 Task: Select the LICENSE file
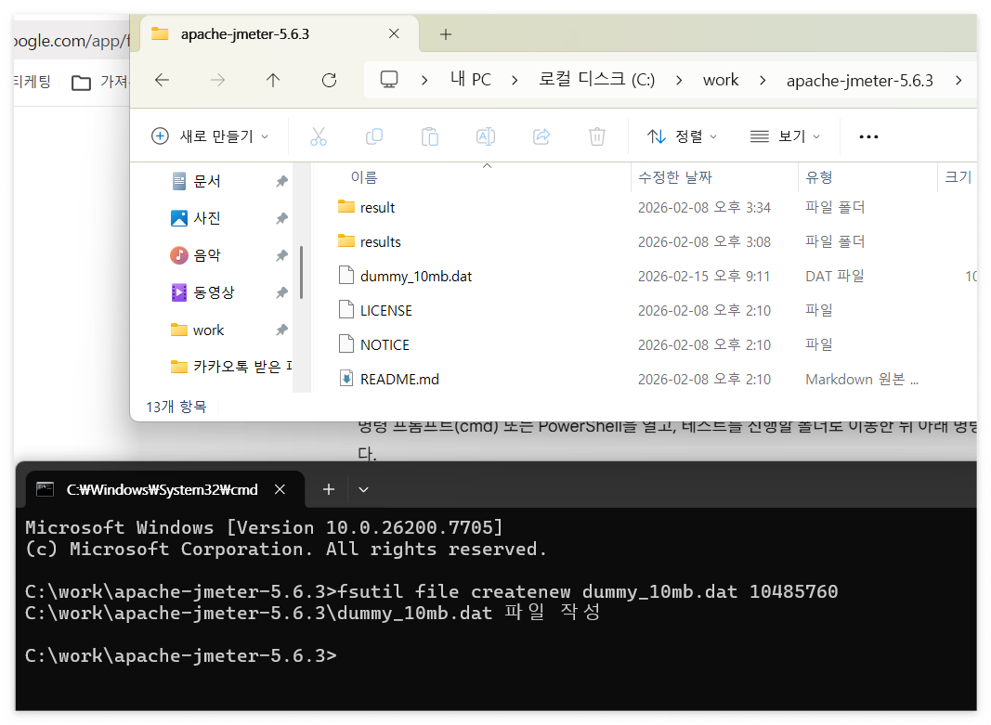point(385,310)
